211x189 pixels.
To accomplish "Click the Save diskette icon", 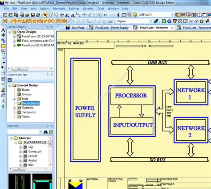I will (33, 15).
